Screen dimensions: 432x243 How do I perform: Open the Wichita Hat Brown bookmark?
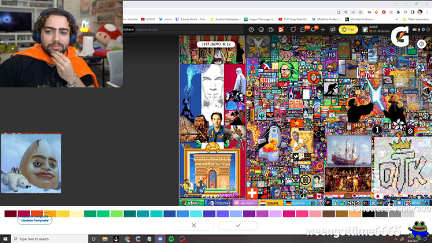point(360,20)
